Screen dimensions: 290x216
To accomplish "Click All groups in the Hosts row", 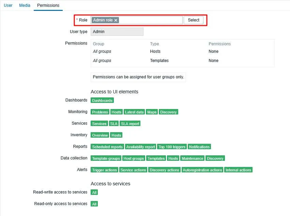I will pos(102,51).
